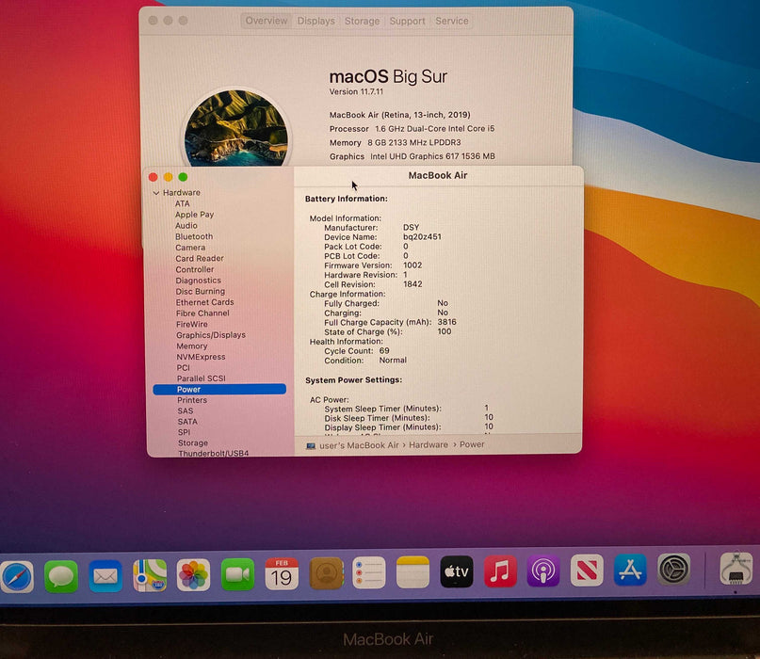Open Safari from the Dock
The image size is (760, 659).
pyautogui.click(x=18, y=576)
